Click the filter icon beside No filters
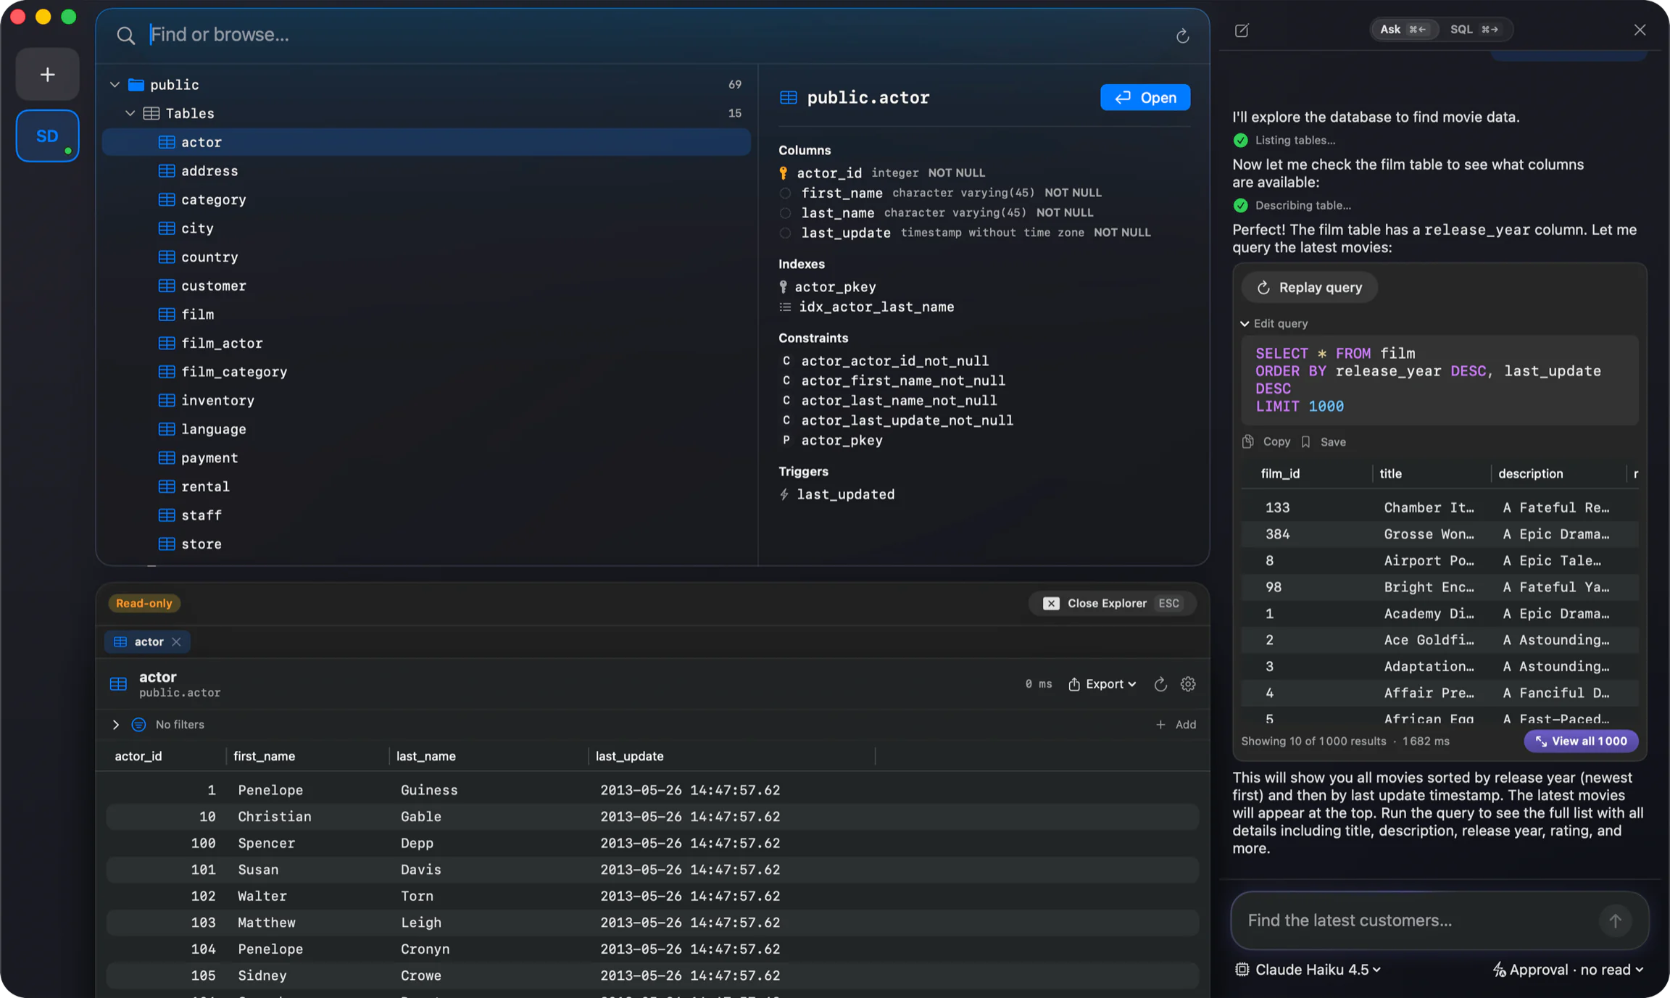Image resolution: width=1670 pixels, height=998 pixels. click(138, 724)
